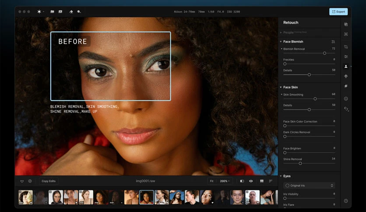Adjust the Blemish Removal slider handle

pos(324,53)
